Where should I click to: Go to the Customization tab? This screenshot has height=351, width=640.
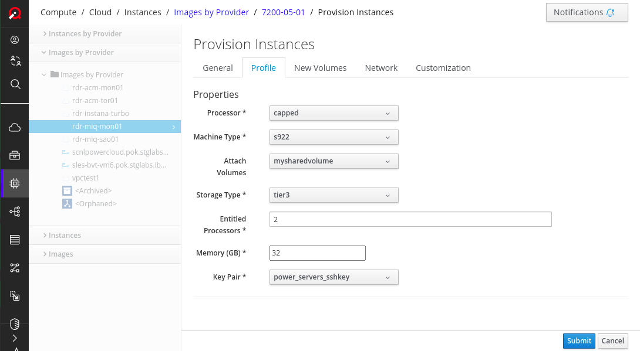pyautogui.click(x=443, y=67)
